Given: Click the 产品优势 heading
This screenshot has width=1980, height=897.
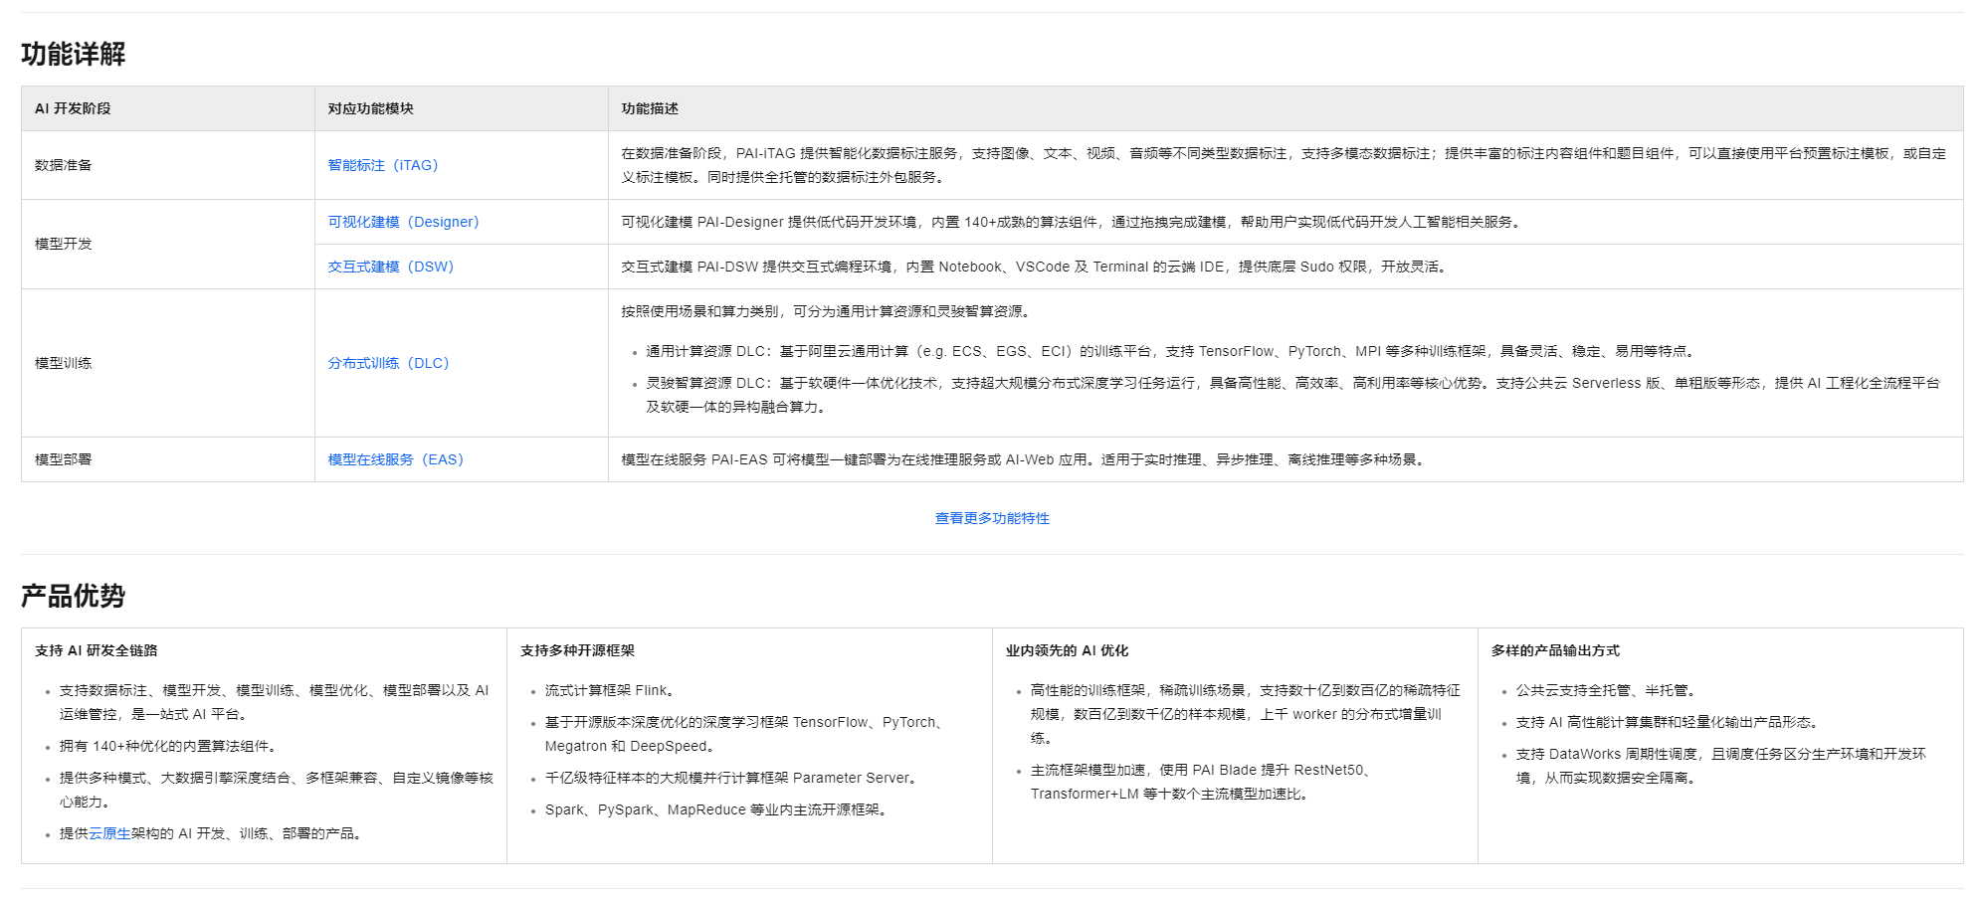Looking at the screenshot, I should (74, 596).
